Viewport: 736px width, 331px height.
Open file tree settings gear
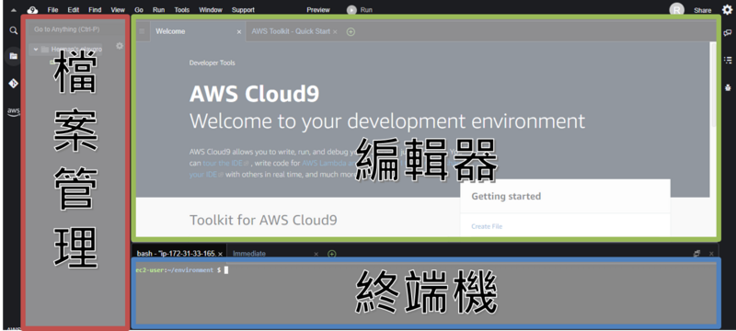coord(120,46)
